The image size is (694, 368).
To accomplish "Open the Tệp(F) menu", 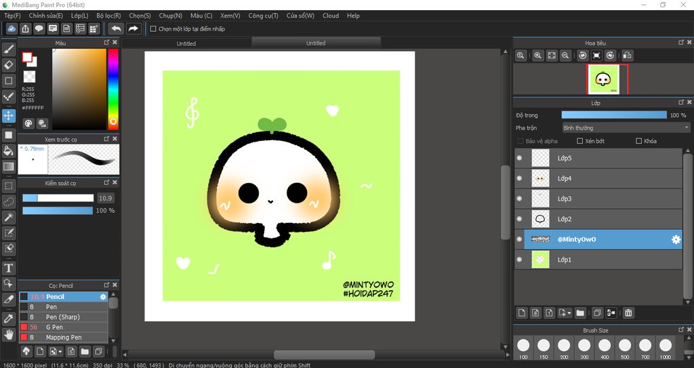I will click(12, 16).
